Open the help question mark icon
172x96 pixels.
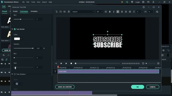pyautogui.click(x=144, y=7)
